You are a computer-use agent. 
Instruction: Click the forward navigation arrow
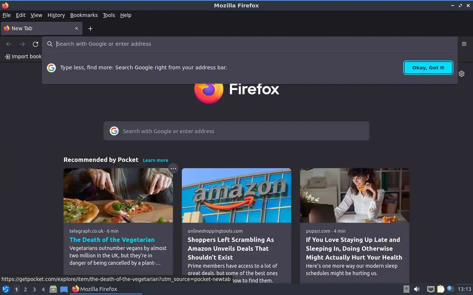[22, 44]
